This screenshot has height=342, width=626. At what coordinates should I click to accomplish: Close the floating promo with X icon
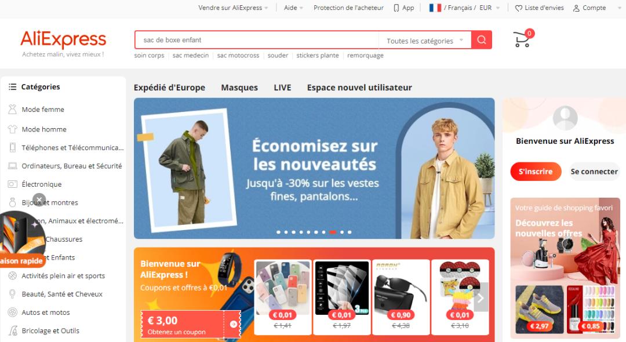(x=39, y=199)
